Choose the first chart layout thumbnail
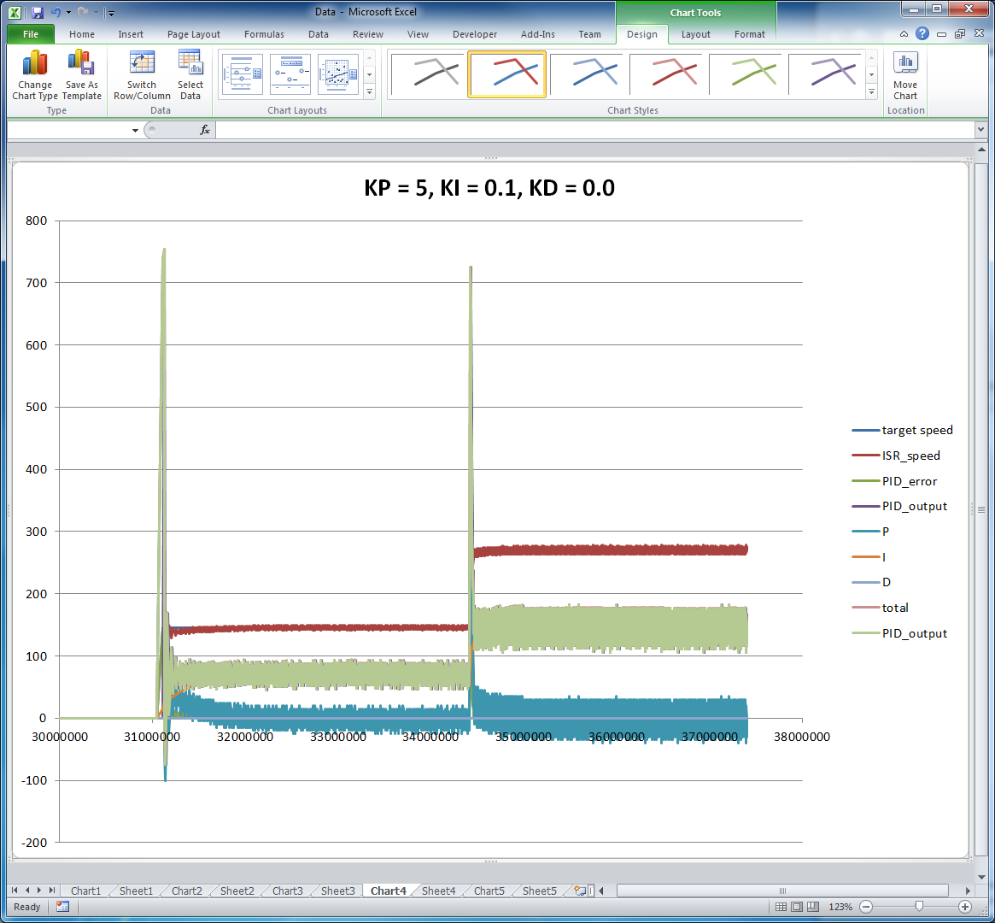This screenshot has width=995, height=923. 243,75
